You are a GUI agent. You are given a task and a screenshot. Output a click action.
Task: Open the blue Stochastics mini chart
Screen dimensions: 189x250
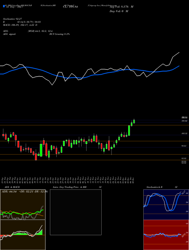click(x=166, y=205)
